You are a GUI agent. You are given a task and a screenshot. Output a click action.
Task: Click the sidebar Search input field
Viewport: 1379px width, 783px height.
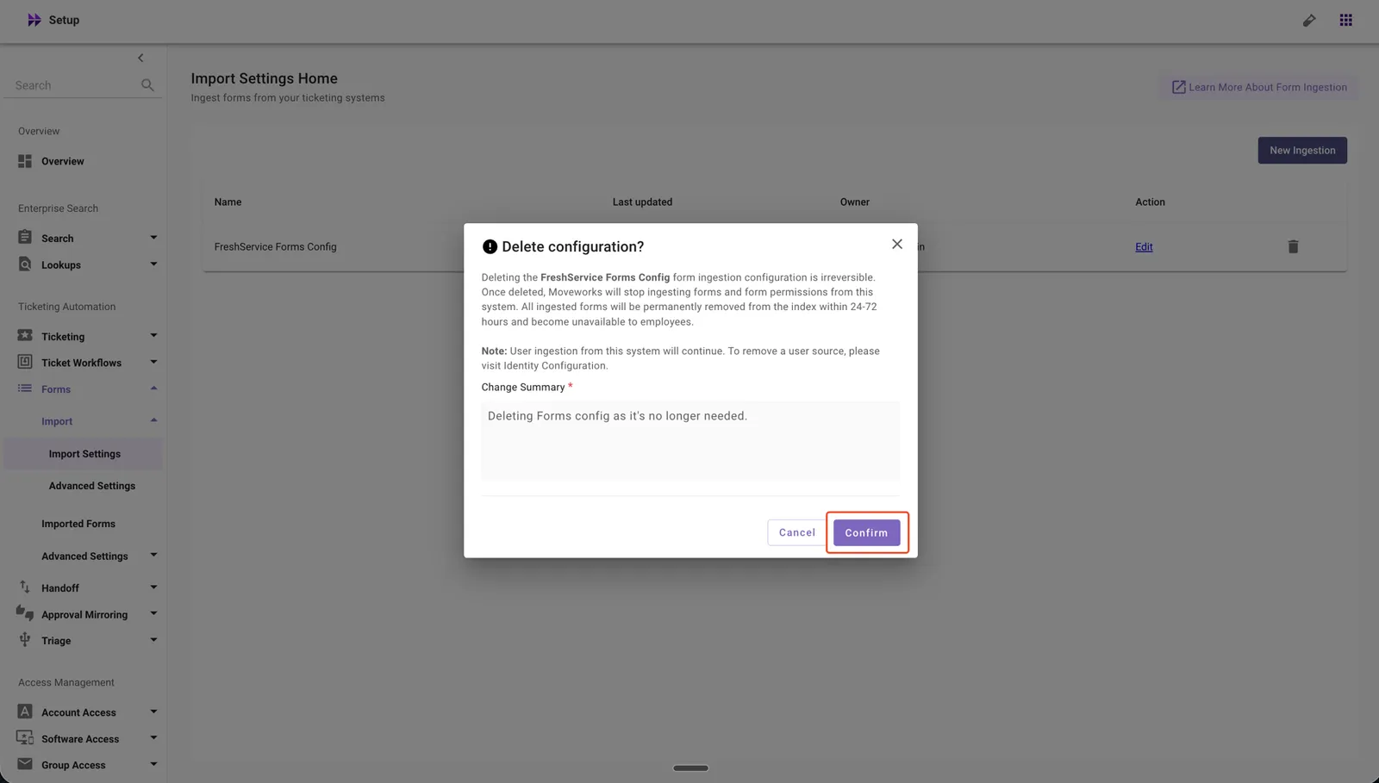coord(75,85)
